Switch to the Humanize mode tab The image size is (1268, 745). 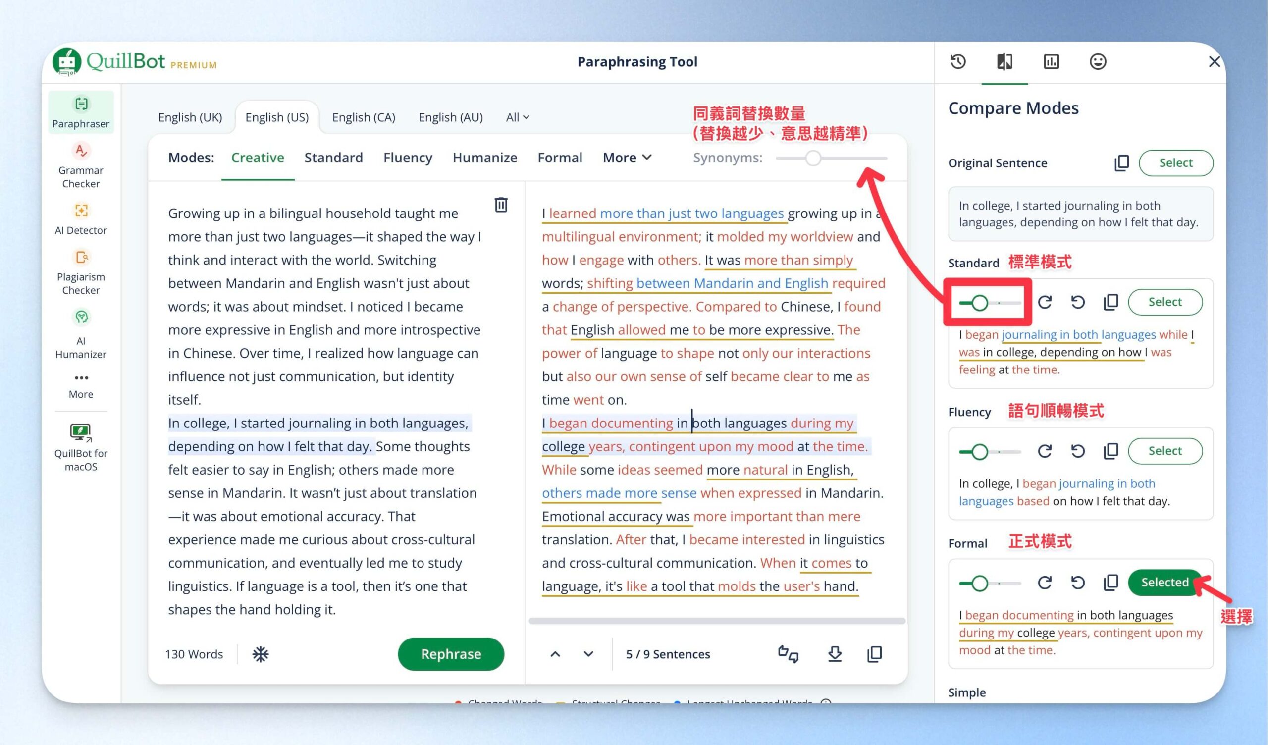484,158
